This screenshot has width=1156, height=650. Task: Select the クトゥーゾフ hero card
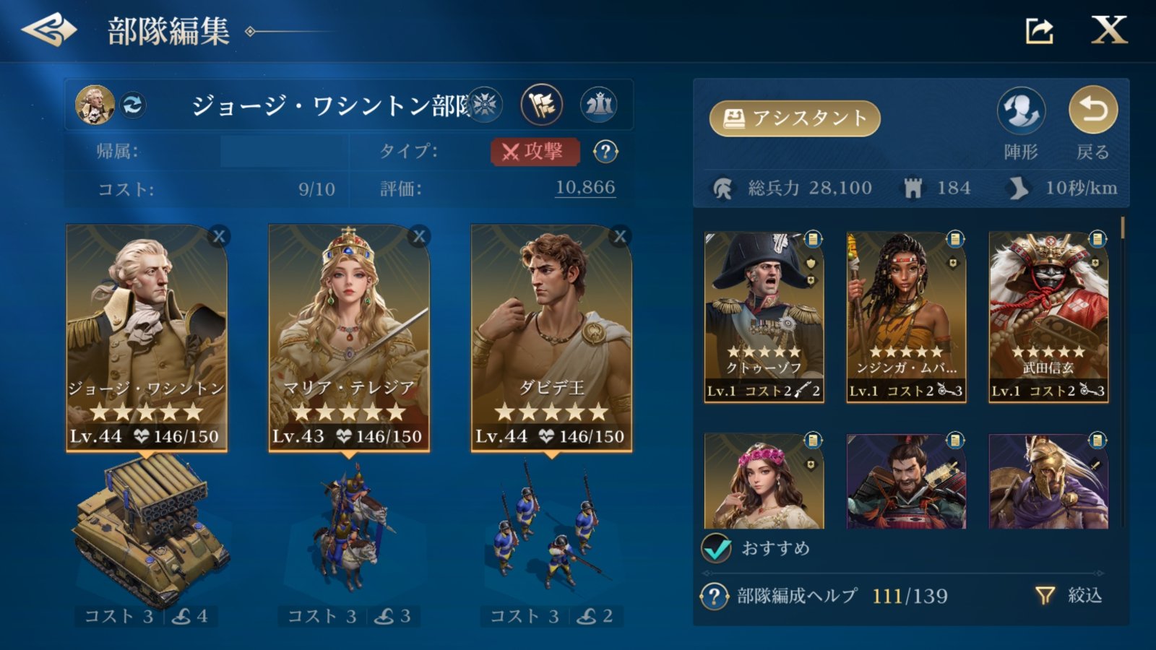click(x=764, y=317)
